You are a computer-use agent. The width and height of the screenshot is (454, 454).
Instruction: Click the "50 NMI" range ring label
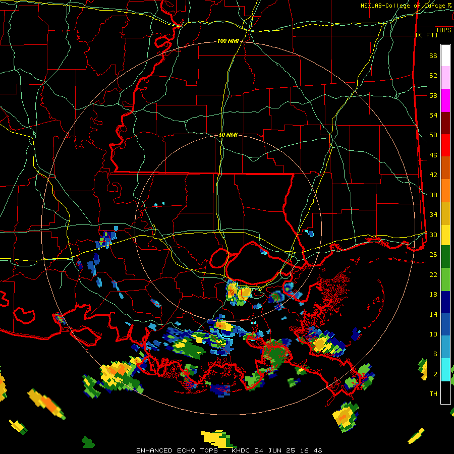(228, 135)
